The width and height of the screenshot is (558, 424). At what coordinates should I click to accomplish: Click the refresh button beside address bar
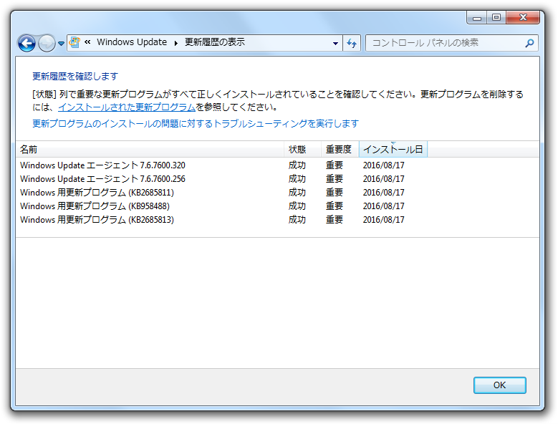click(x=351, y=43)
